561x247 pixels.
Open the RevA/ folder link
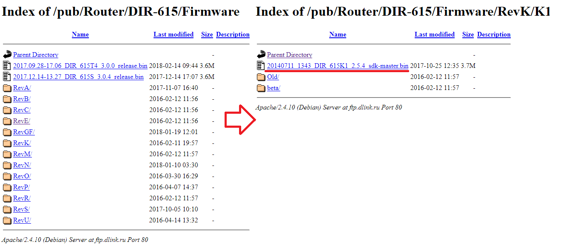point(22,88)
